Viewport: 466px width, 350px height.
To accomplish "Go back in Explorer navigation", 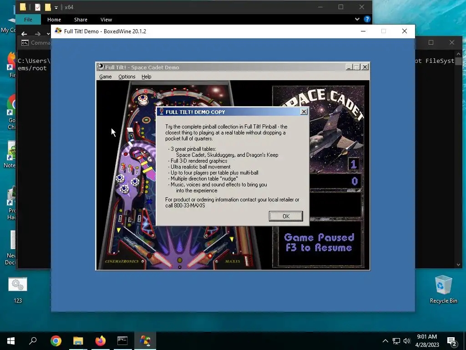I will click(x=25, y=34).
